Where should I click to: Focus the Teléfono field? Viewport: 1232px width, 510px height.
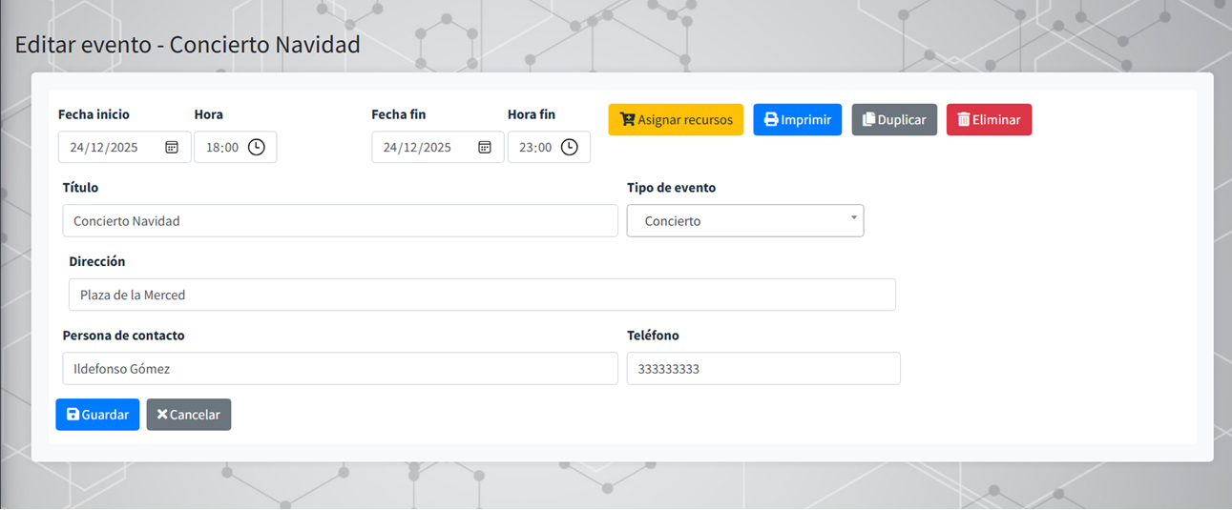click(x=763, y=369)
